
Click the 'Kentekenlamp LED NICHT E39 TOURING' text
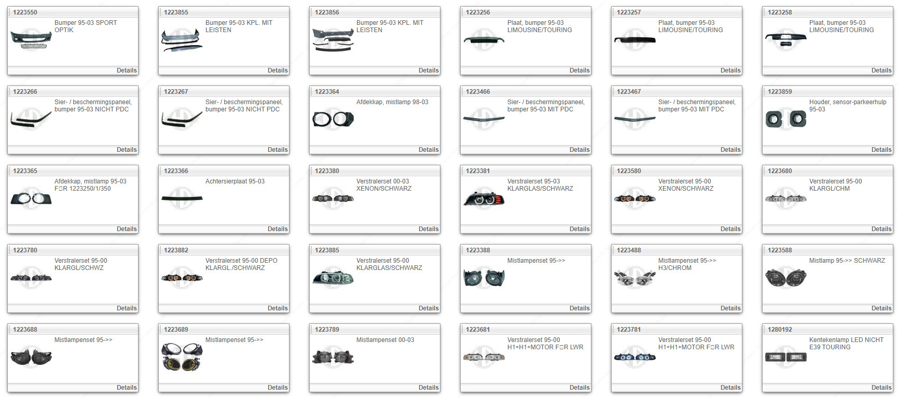[846, 344]
